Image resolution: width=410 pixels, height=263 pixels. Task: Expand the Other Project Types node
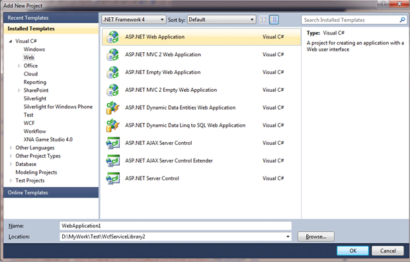[x=11, y=156]
